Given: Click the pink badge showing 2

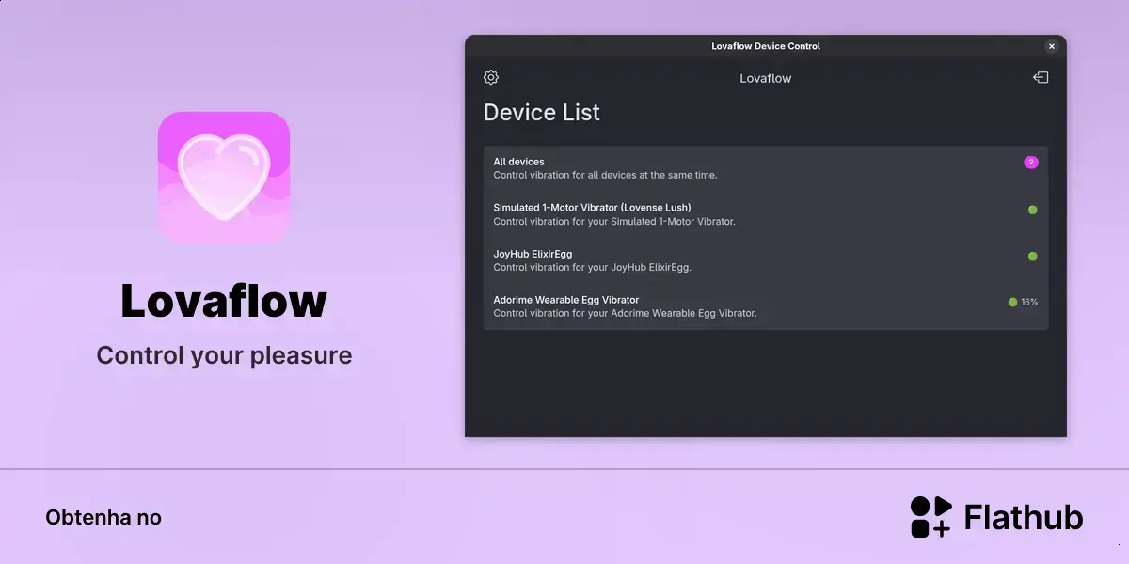Looking at the screenshot, I should point(1031,163).
